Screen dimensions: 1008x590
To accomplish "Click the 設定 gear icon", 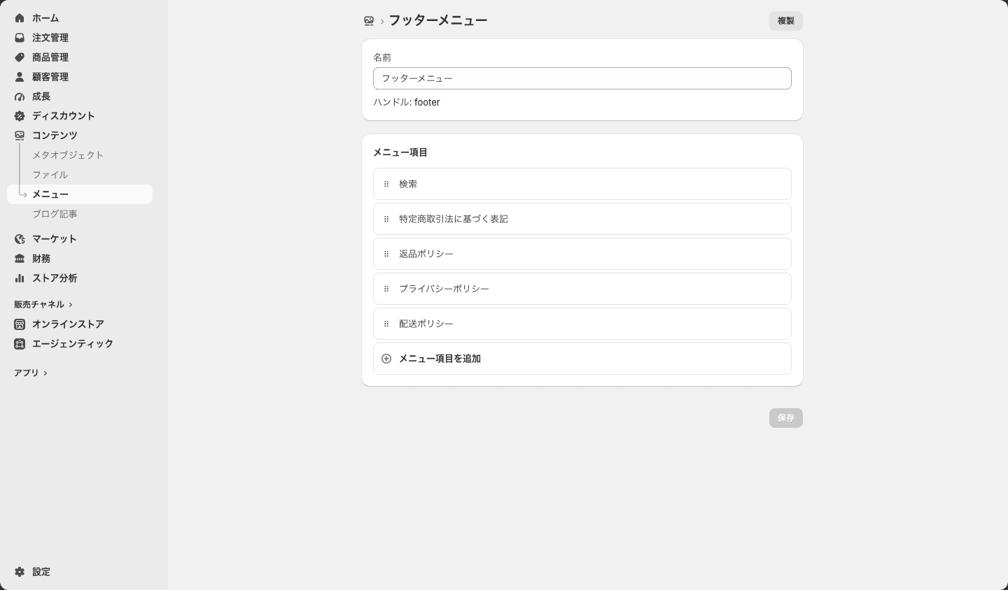I will click(x=20, y=572).
